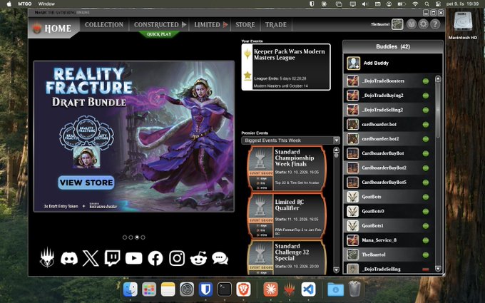Switch to the LIMITED tab
The height and width of the screenshot is (303, 485).
(207, 24)
